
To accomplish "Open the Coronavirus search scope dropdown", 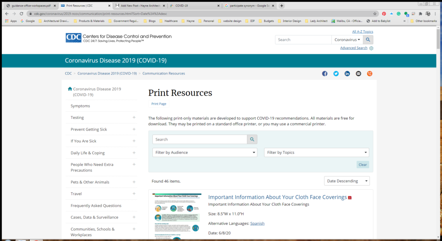I will coord(347,40).
